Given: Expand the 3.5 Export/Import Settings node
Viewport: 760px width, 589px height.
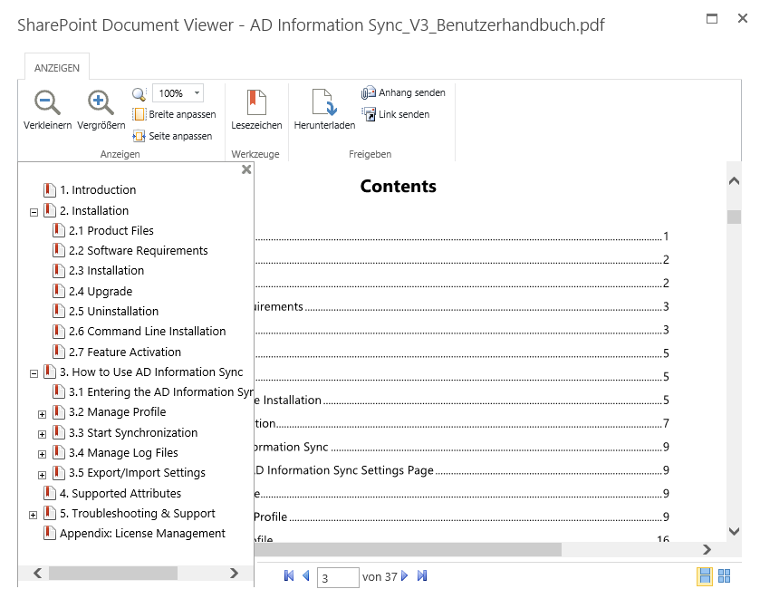Looking at the screenshot, I should [43, 475].
